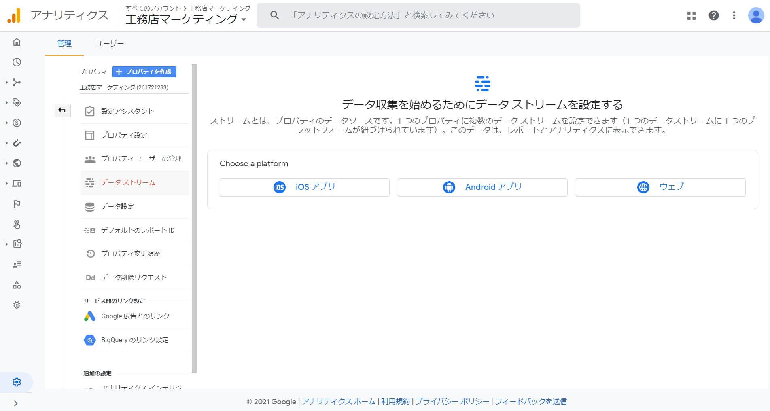Switch to the ユーザー tab

click(x=109, y=44)
